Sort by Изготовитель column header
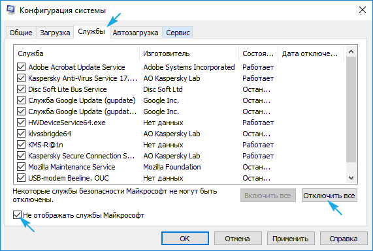The width and height of the screenshot is (373, 251). point(189,53)
